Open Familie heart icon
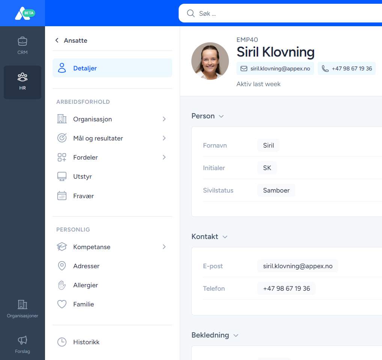Viewport: 382px width, 360px height. 62,305
